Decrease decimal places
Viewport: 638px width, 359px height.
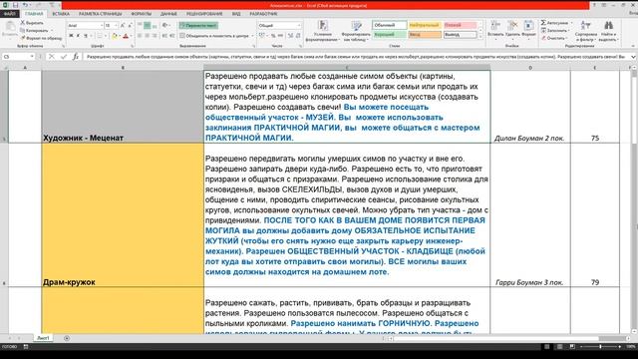[298, 36]
